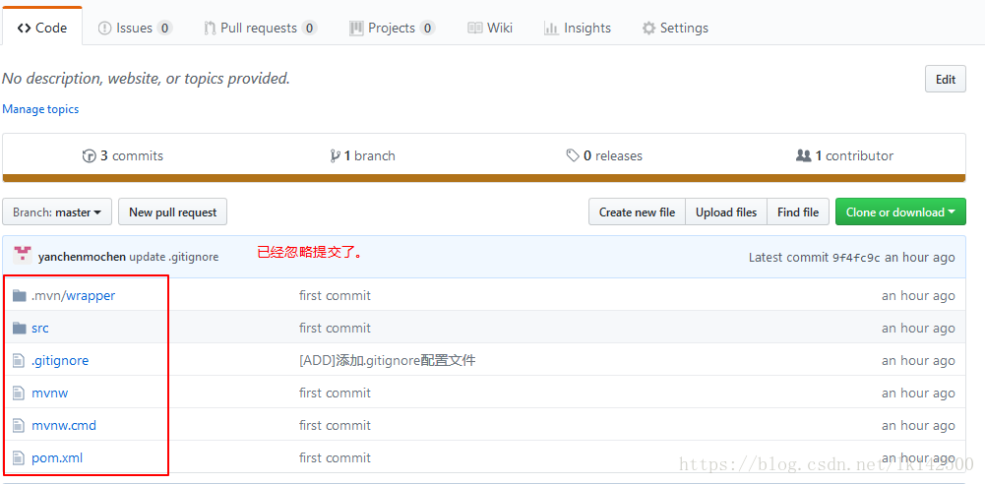
Task: Click the New pull request button
Action: click(173, 212)
